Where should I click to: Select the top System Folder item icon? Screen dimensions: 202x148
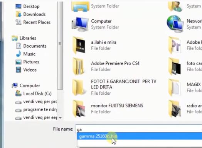point(80,7)
